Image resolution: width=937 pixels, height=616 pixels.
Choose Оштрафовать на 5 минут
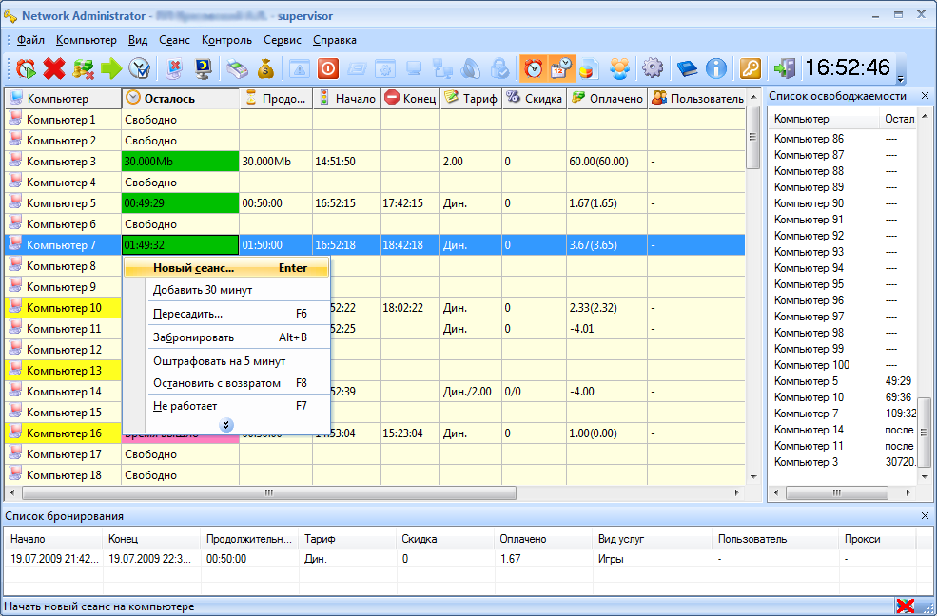pos(226,361)
